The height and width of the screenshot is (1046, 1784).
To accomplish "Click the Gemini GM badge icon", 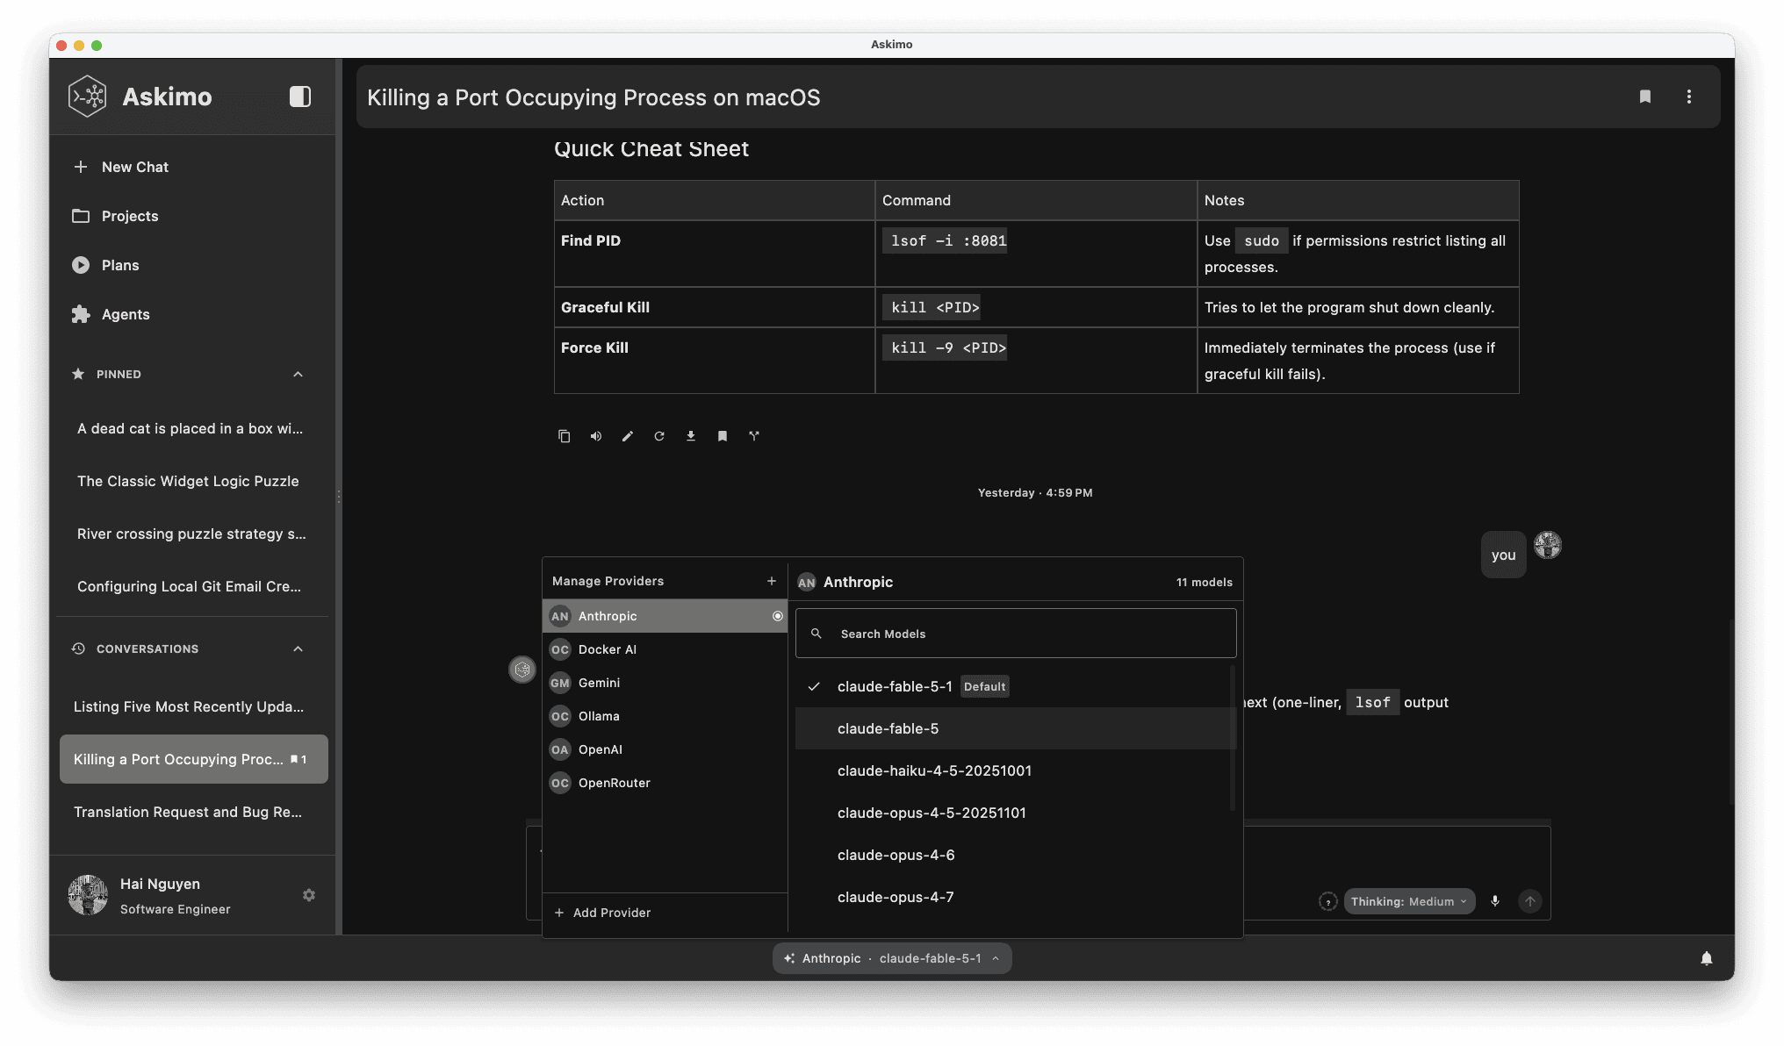I will point(560,683).
